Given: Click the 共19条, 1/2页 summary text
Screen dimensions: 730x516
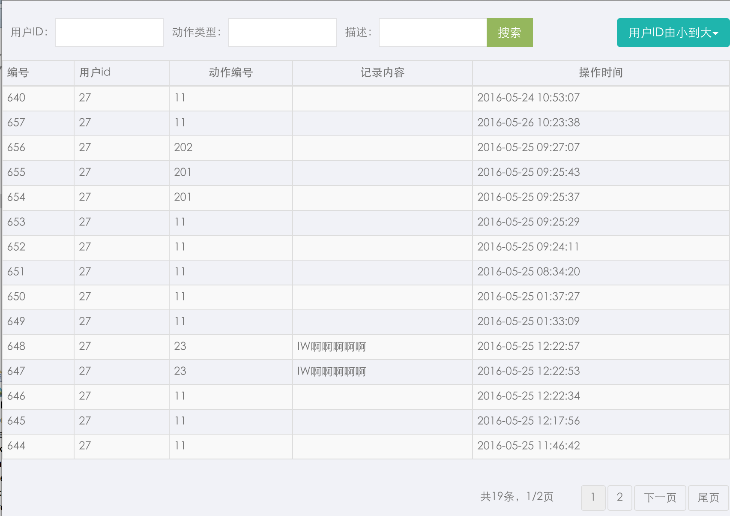Looking at the screenshot, I should [x=517, y=497].
